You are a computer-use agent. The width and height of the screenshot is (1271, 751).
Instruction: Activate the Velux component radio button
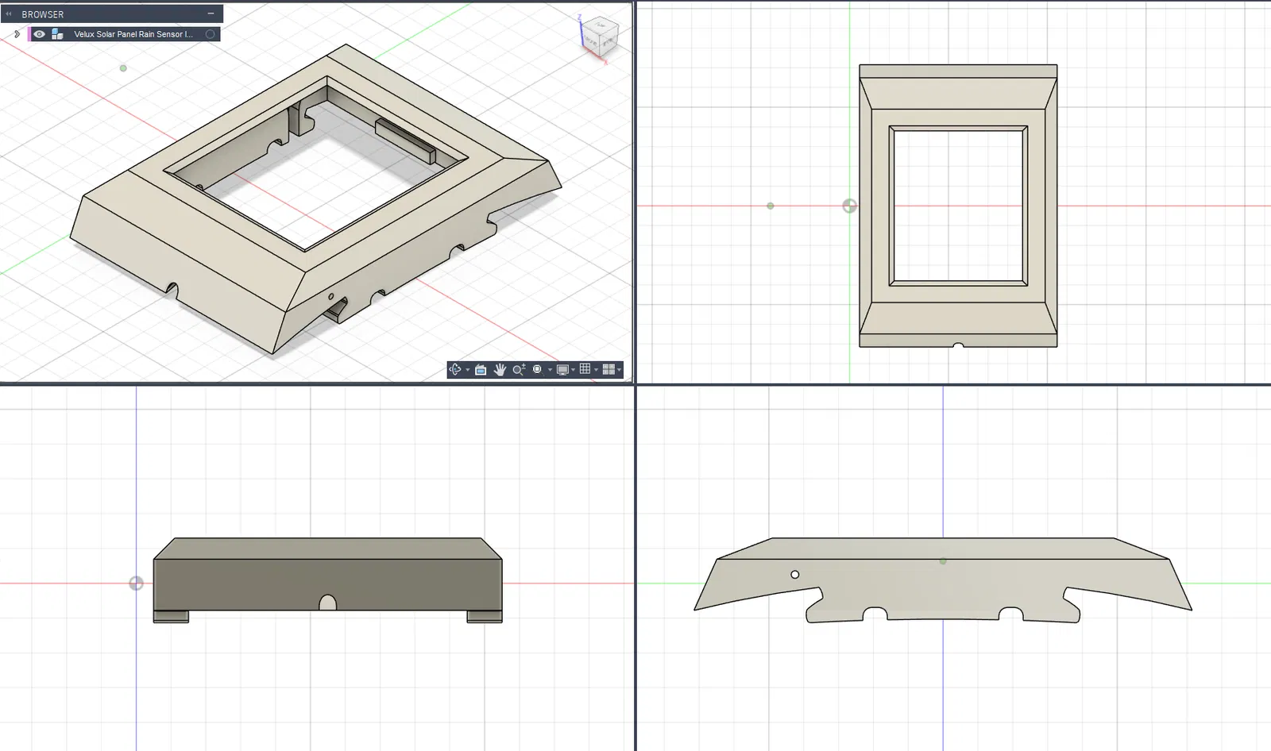tap(211, 34)
